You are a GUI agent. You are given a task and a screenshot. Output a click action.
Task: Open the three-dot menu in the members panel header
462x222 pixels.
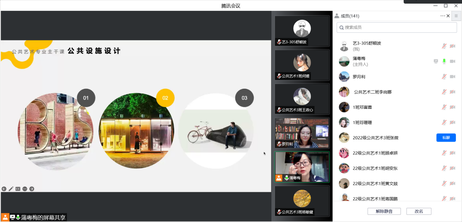tap(443, 16)
